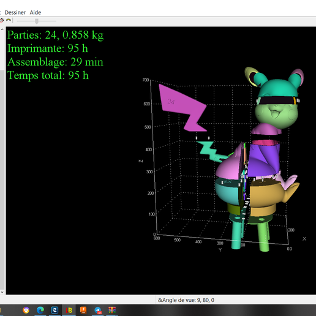Open the Dessiner menu
Screen dimensions: 316x316
15,12
